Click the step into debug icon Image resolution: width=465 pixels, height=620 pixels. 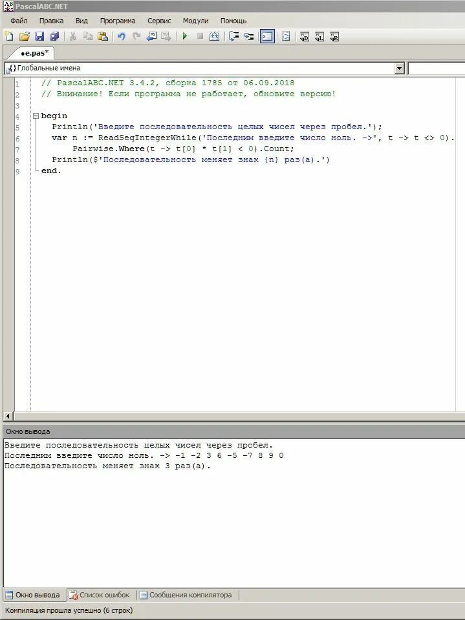tap(249, 36)
